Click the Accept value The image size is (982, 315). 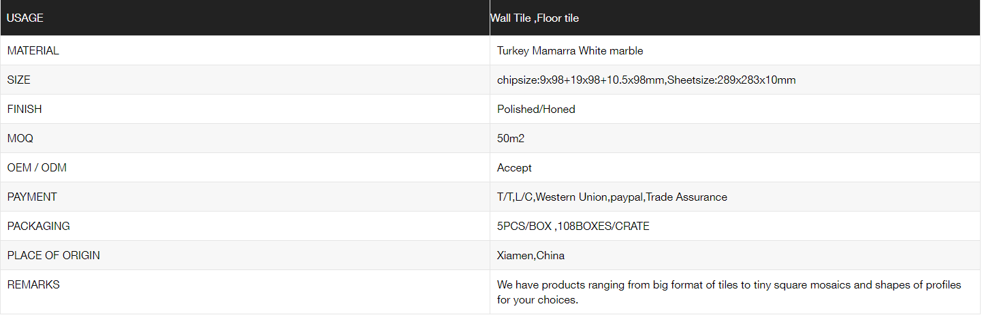tap(514, 167)
